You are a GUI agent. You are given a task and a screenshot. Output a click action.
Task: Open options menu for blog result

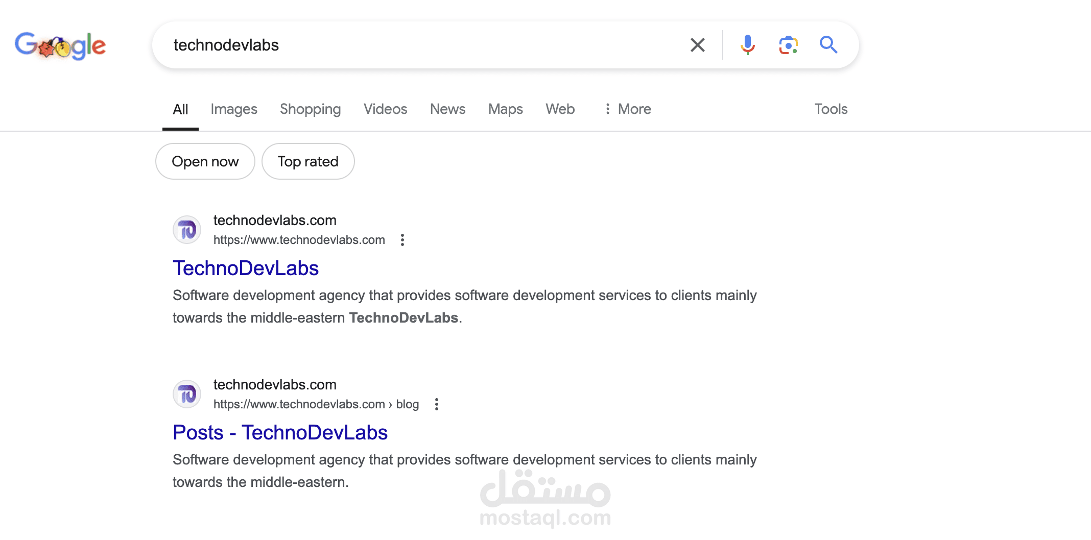436,404
